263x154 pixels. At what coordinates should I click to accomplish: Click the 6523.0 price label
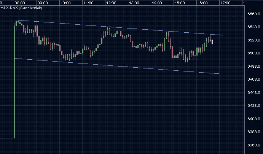(254, 40)
